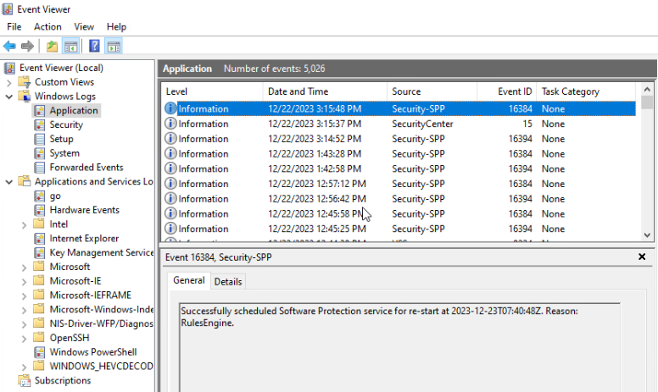Open the Action menu
Viewport: 658px width, 392px height.
point(47,27)
